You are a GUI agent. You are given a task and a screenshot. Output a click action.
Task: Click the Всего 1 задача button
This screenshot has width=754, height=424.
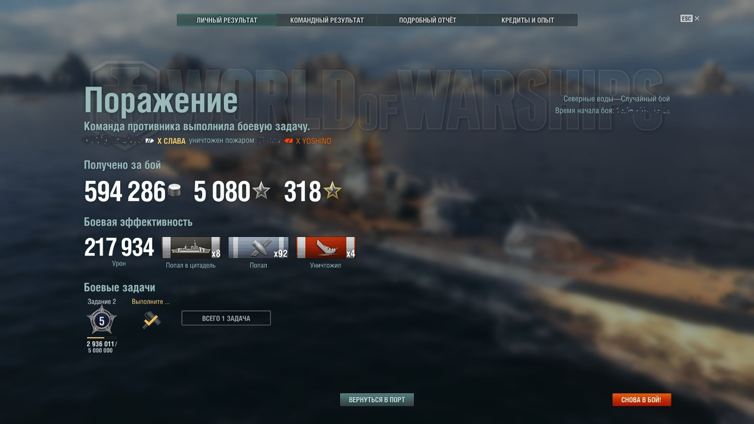pyautogui.click(x=226, y=318)
